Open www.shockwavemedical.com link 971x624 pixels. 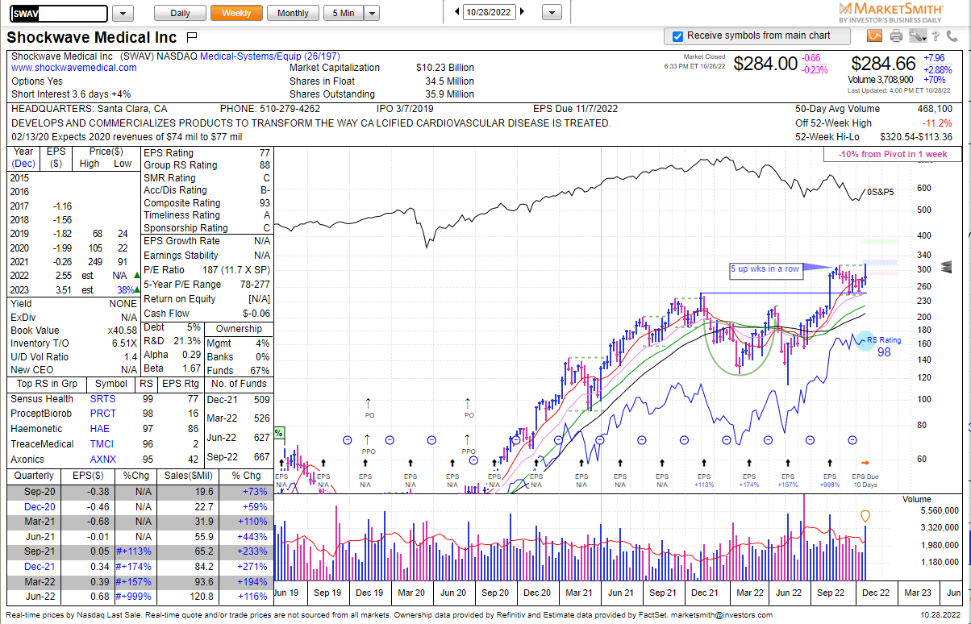click(x=74, y=69)
